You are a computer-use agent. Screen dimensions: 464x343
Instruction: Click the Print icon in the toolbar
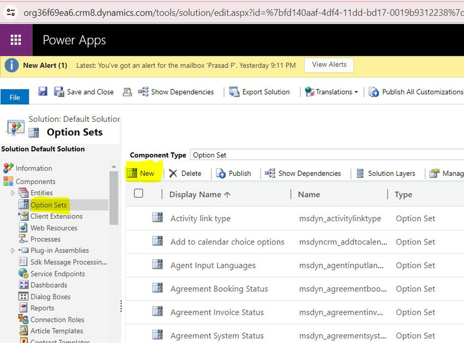pyautogui.click(x=126, y=92)
